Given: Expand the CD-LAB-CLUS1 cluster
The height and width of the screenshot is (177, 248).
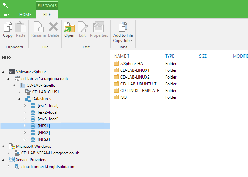Looking at the screenshot, I should 19,92.
